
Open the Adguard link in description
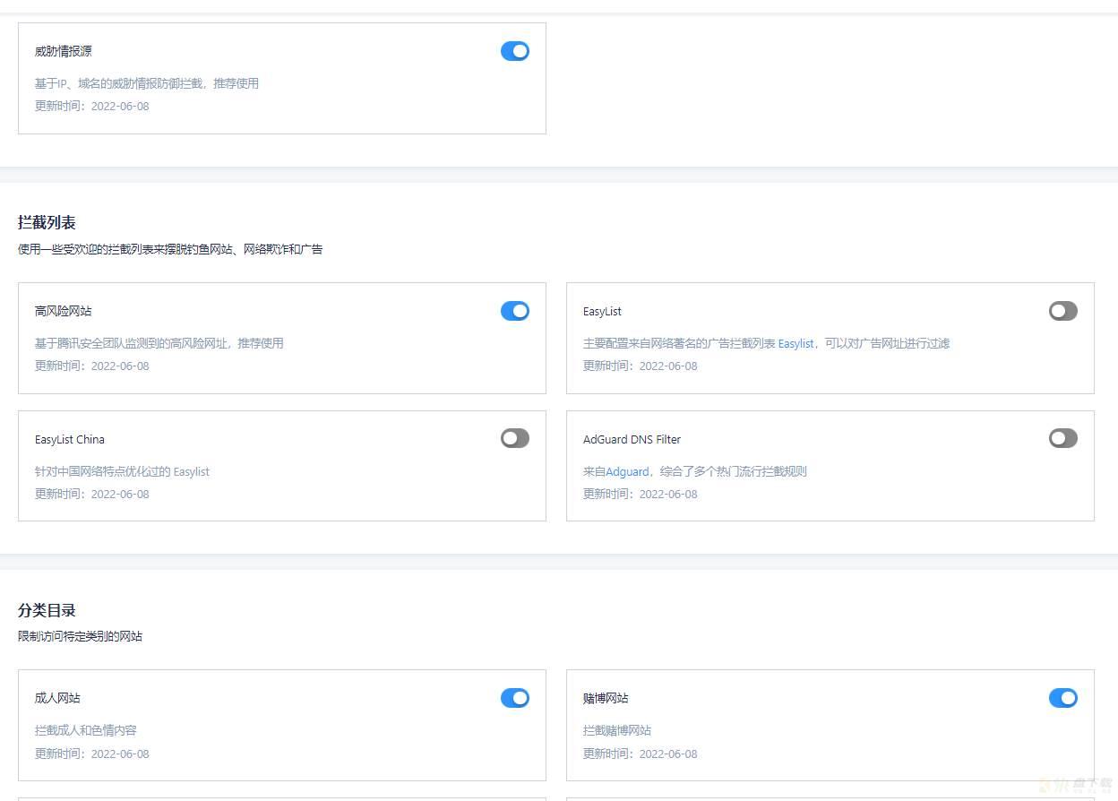pos(627,471)
